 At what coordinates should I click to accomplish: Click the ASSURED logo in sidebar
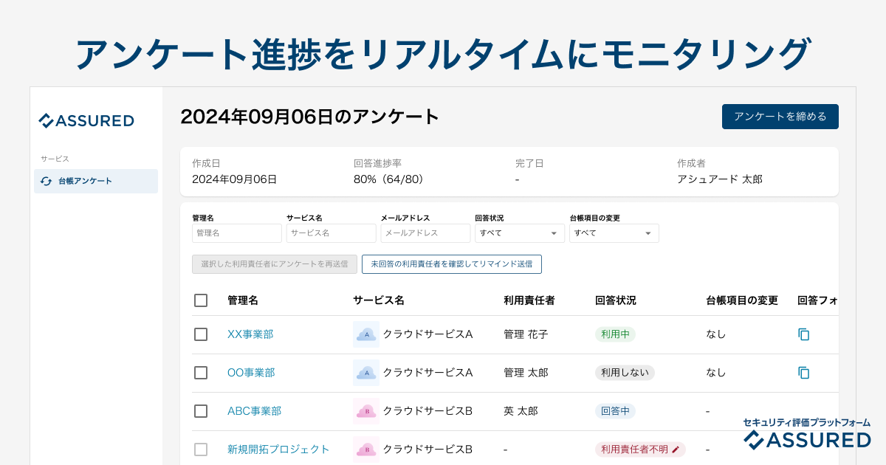pyautogui.click(x=86, y=121)
